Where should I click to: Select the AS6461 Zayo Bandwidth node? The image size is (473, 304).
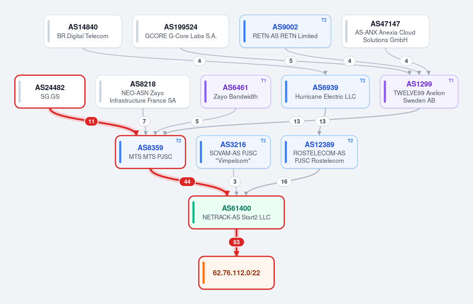pos(236,92)
